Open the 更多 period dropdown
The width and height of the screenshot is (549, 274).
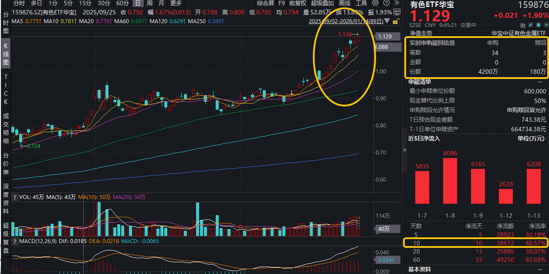[176, 3]
